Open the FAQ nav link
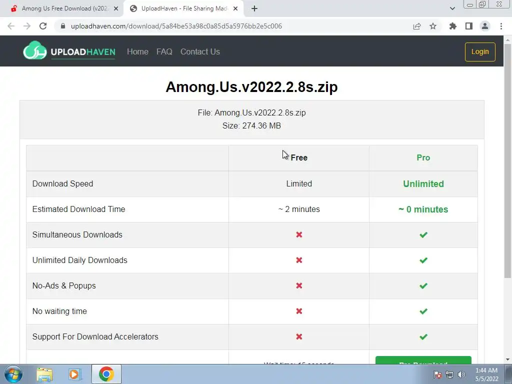This screenshot has height=384, width=512. pyautogui.click(x=164, y=51)
